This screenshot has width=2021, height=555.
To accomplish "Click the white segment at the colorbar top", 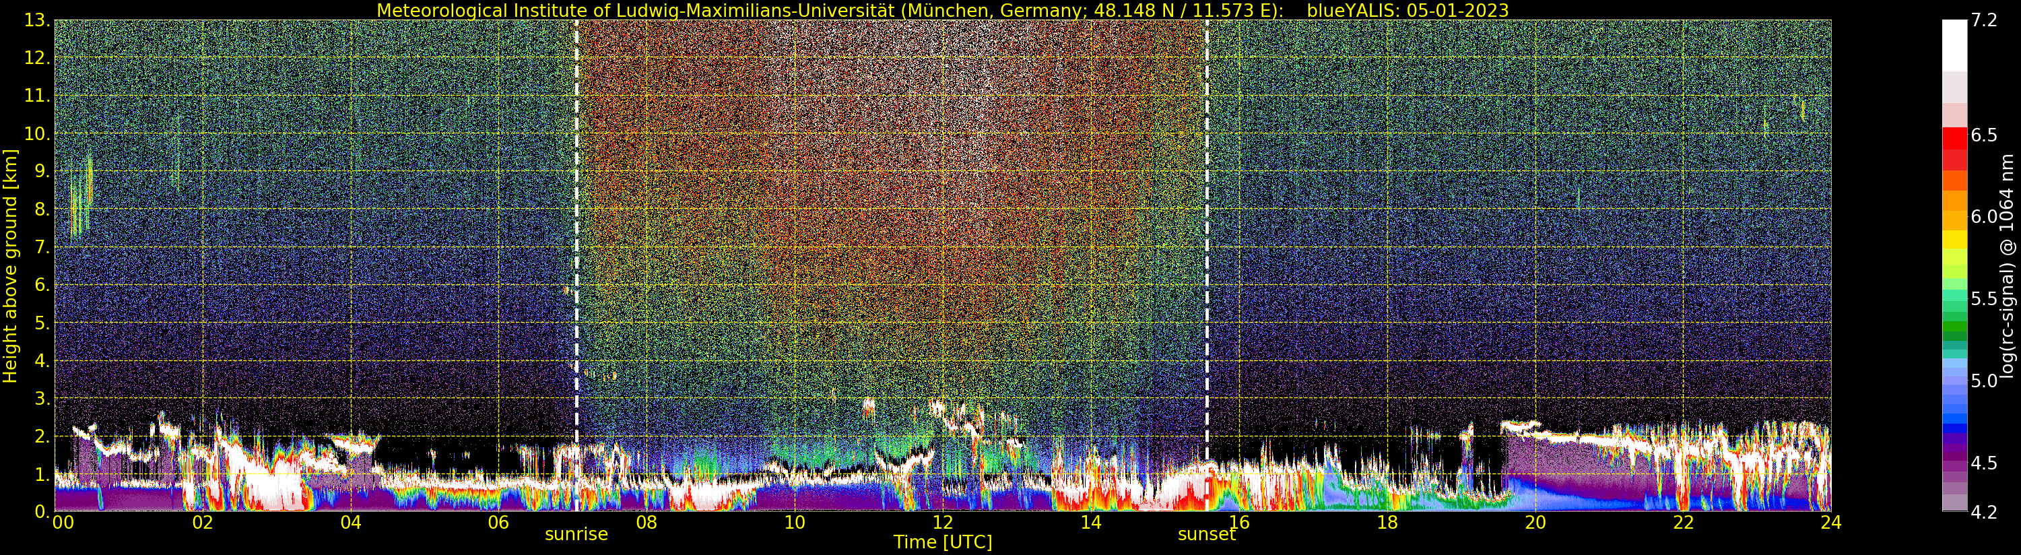I will pyautogui.click(x=1954, y=46).
